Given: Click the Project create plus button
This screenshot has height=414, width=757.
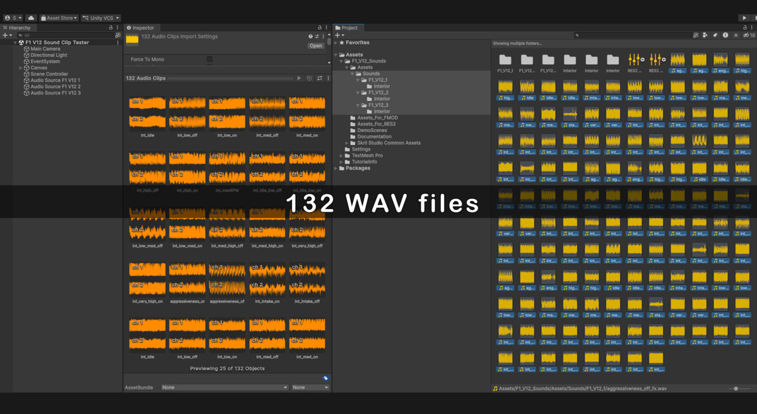Looking at the screenshot, I should point(339,35).
